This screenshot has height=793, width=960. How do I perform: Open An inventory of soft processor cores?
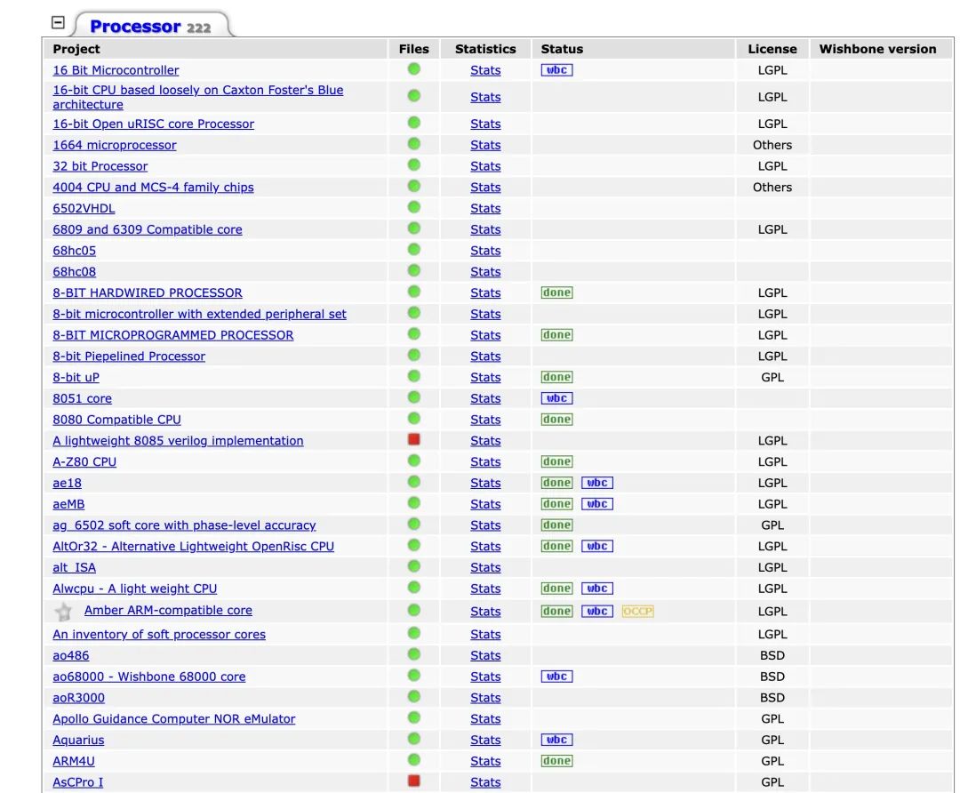159,635
